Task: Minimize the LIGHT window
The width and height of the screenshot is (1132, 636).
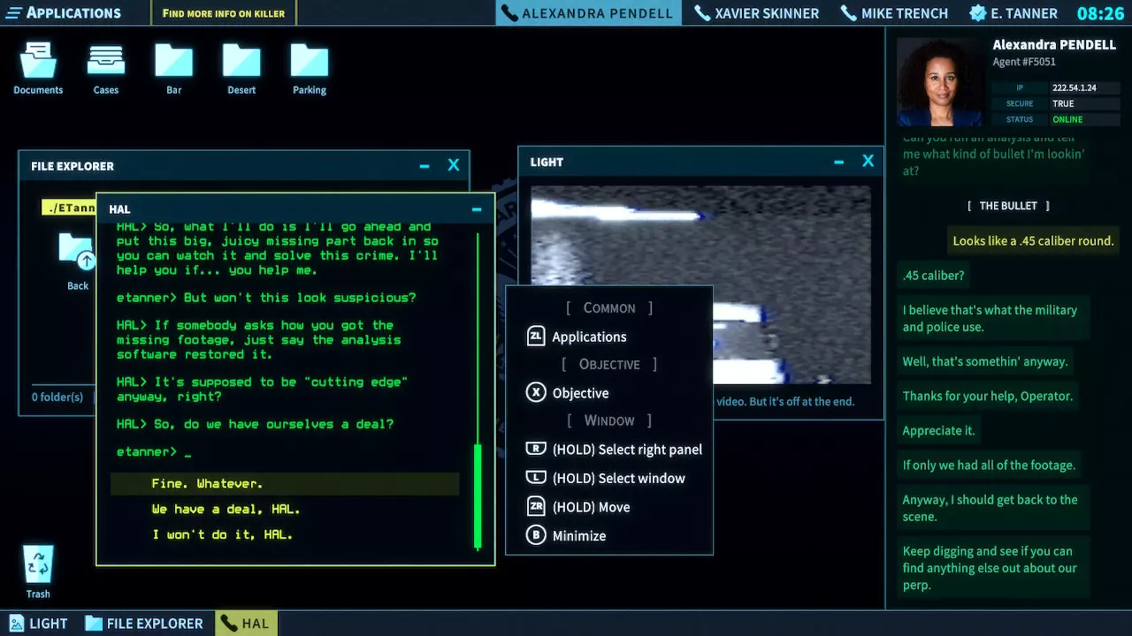Action: point(838,162)
